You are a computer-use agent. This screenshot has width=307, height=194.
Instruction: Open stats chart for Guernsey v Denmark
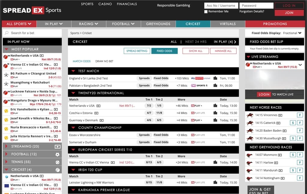(215, 120)
